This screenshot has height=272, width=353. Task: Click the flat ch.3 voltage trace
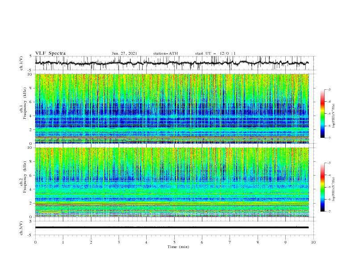coord(172,228)
